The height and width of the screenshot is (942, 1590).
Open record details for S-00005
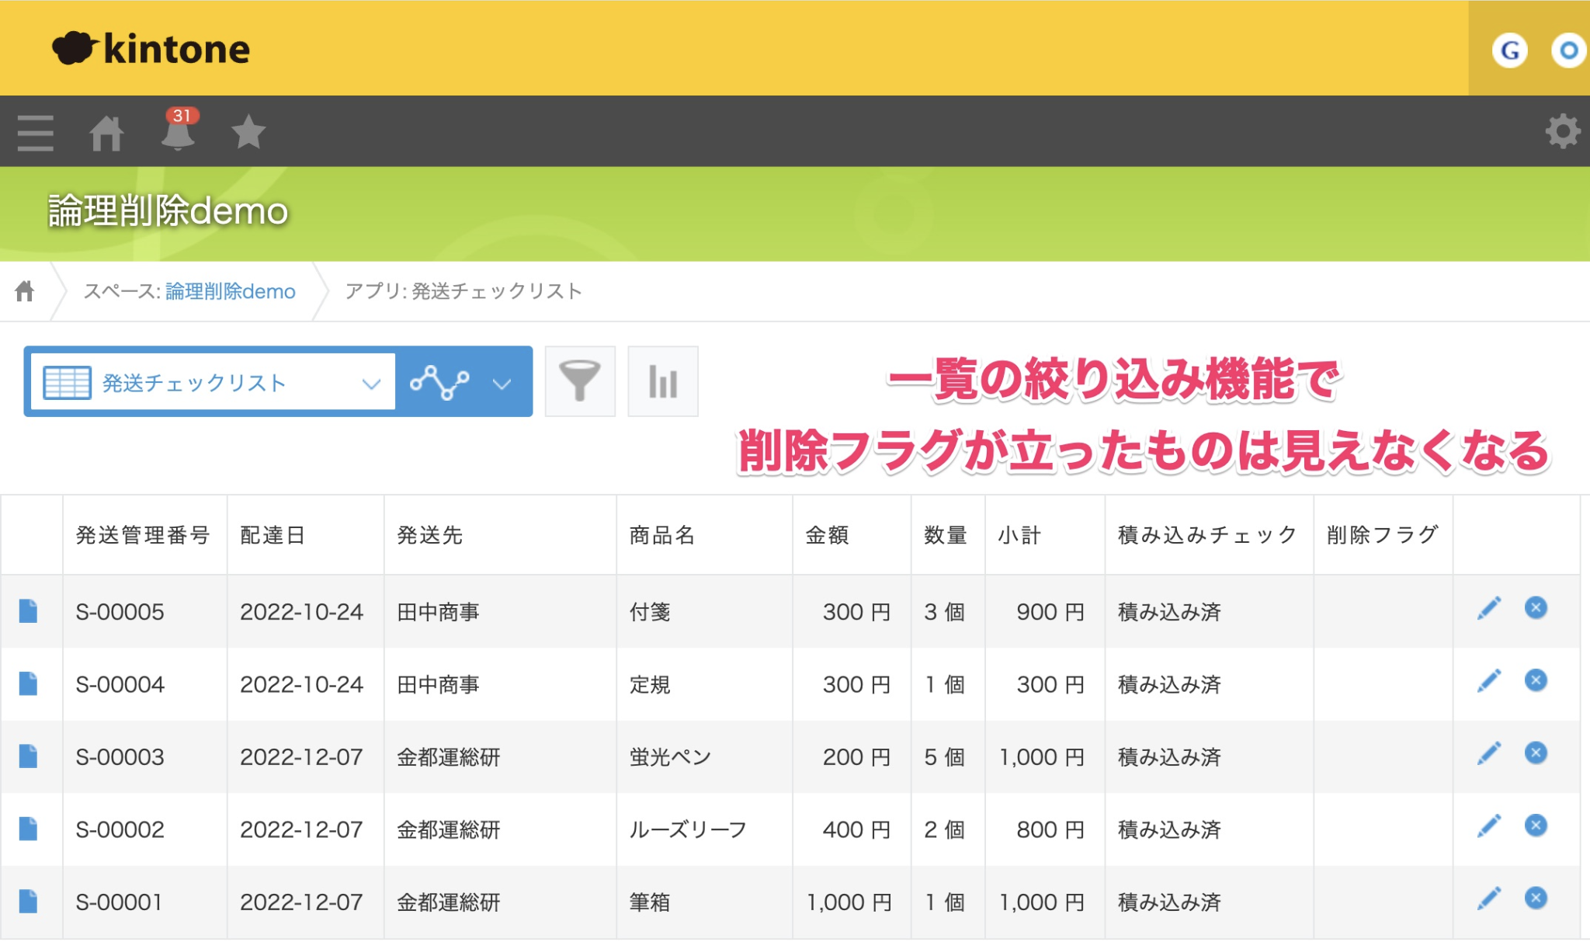click(x=29, y=611)
